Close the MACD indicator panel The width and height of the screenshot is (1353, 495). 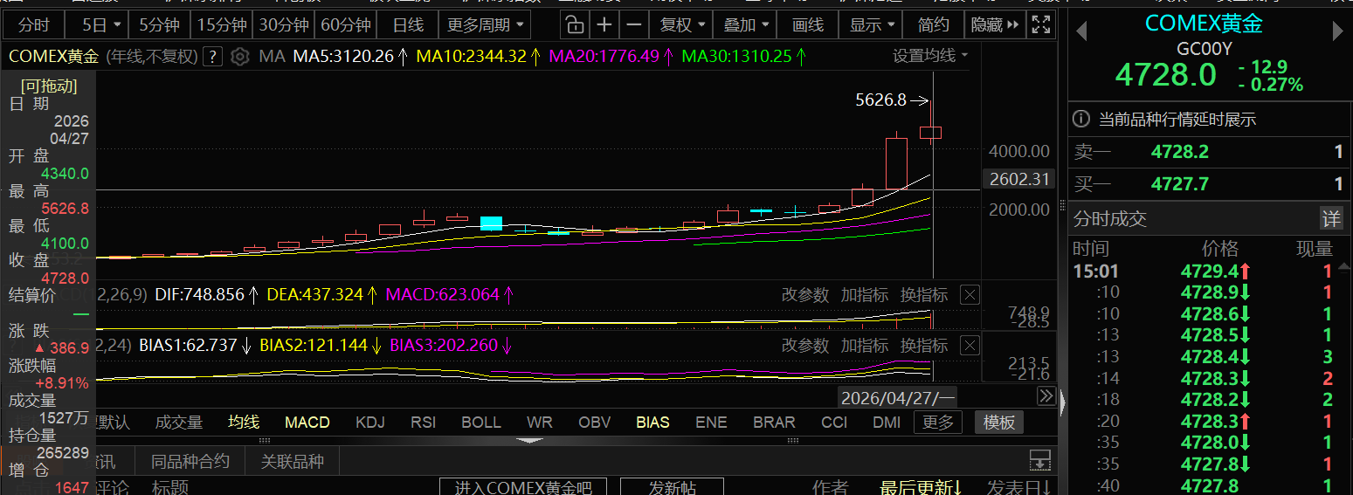pyautogui.click(x=970, y=295)
